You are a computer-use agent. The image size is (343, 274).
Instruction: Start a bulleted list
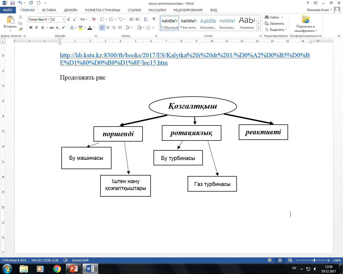click(102, 19)
